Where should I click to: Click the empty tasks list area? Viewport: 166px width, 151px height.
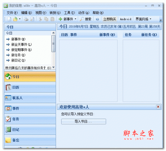pos(141,71)
